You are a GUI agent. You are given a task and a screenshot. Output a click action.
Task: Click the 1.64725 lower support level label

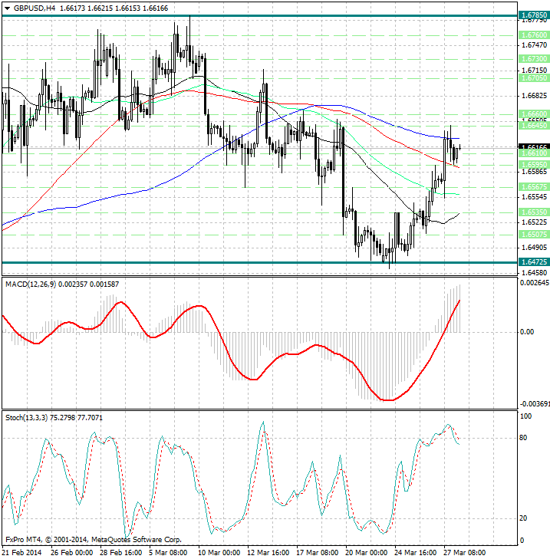pos(534,262)
